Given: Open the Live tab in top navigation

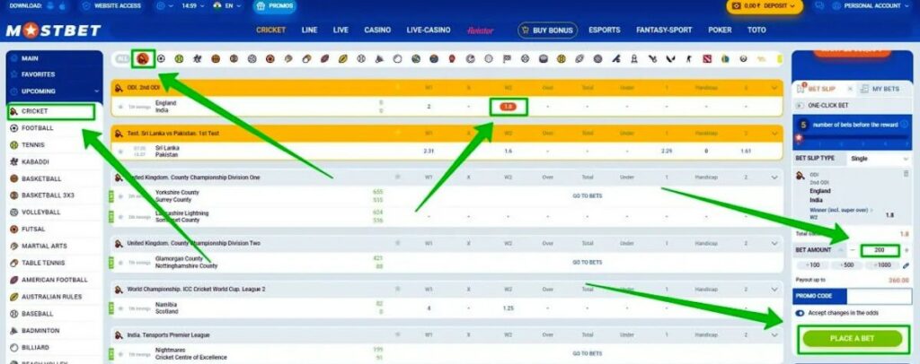Looking at the screenshot, I should tap(341, 30).
